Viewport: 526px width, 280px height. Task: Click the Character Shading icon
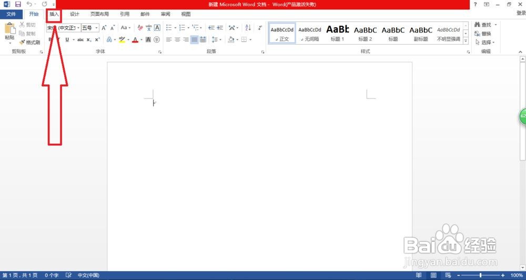point(148,39)
